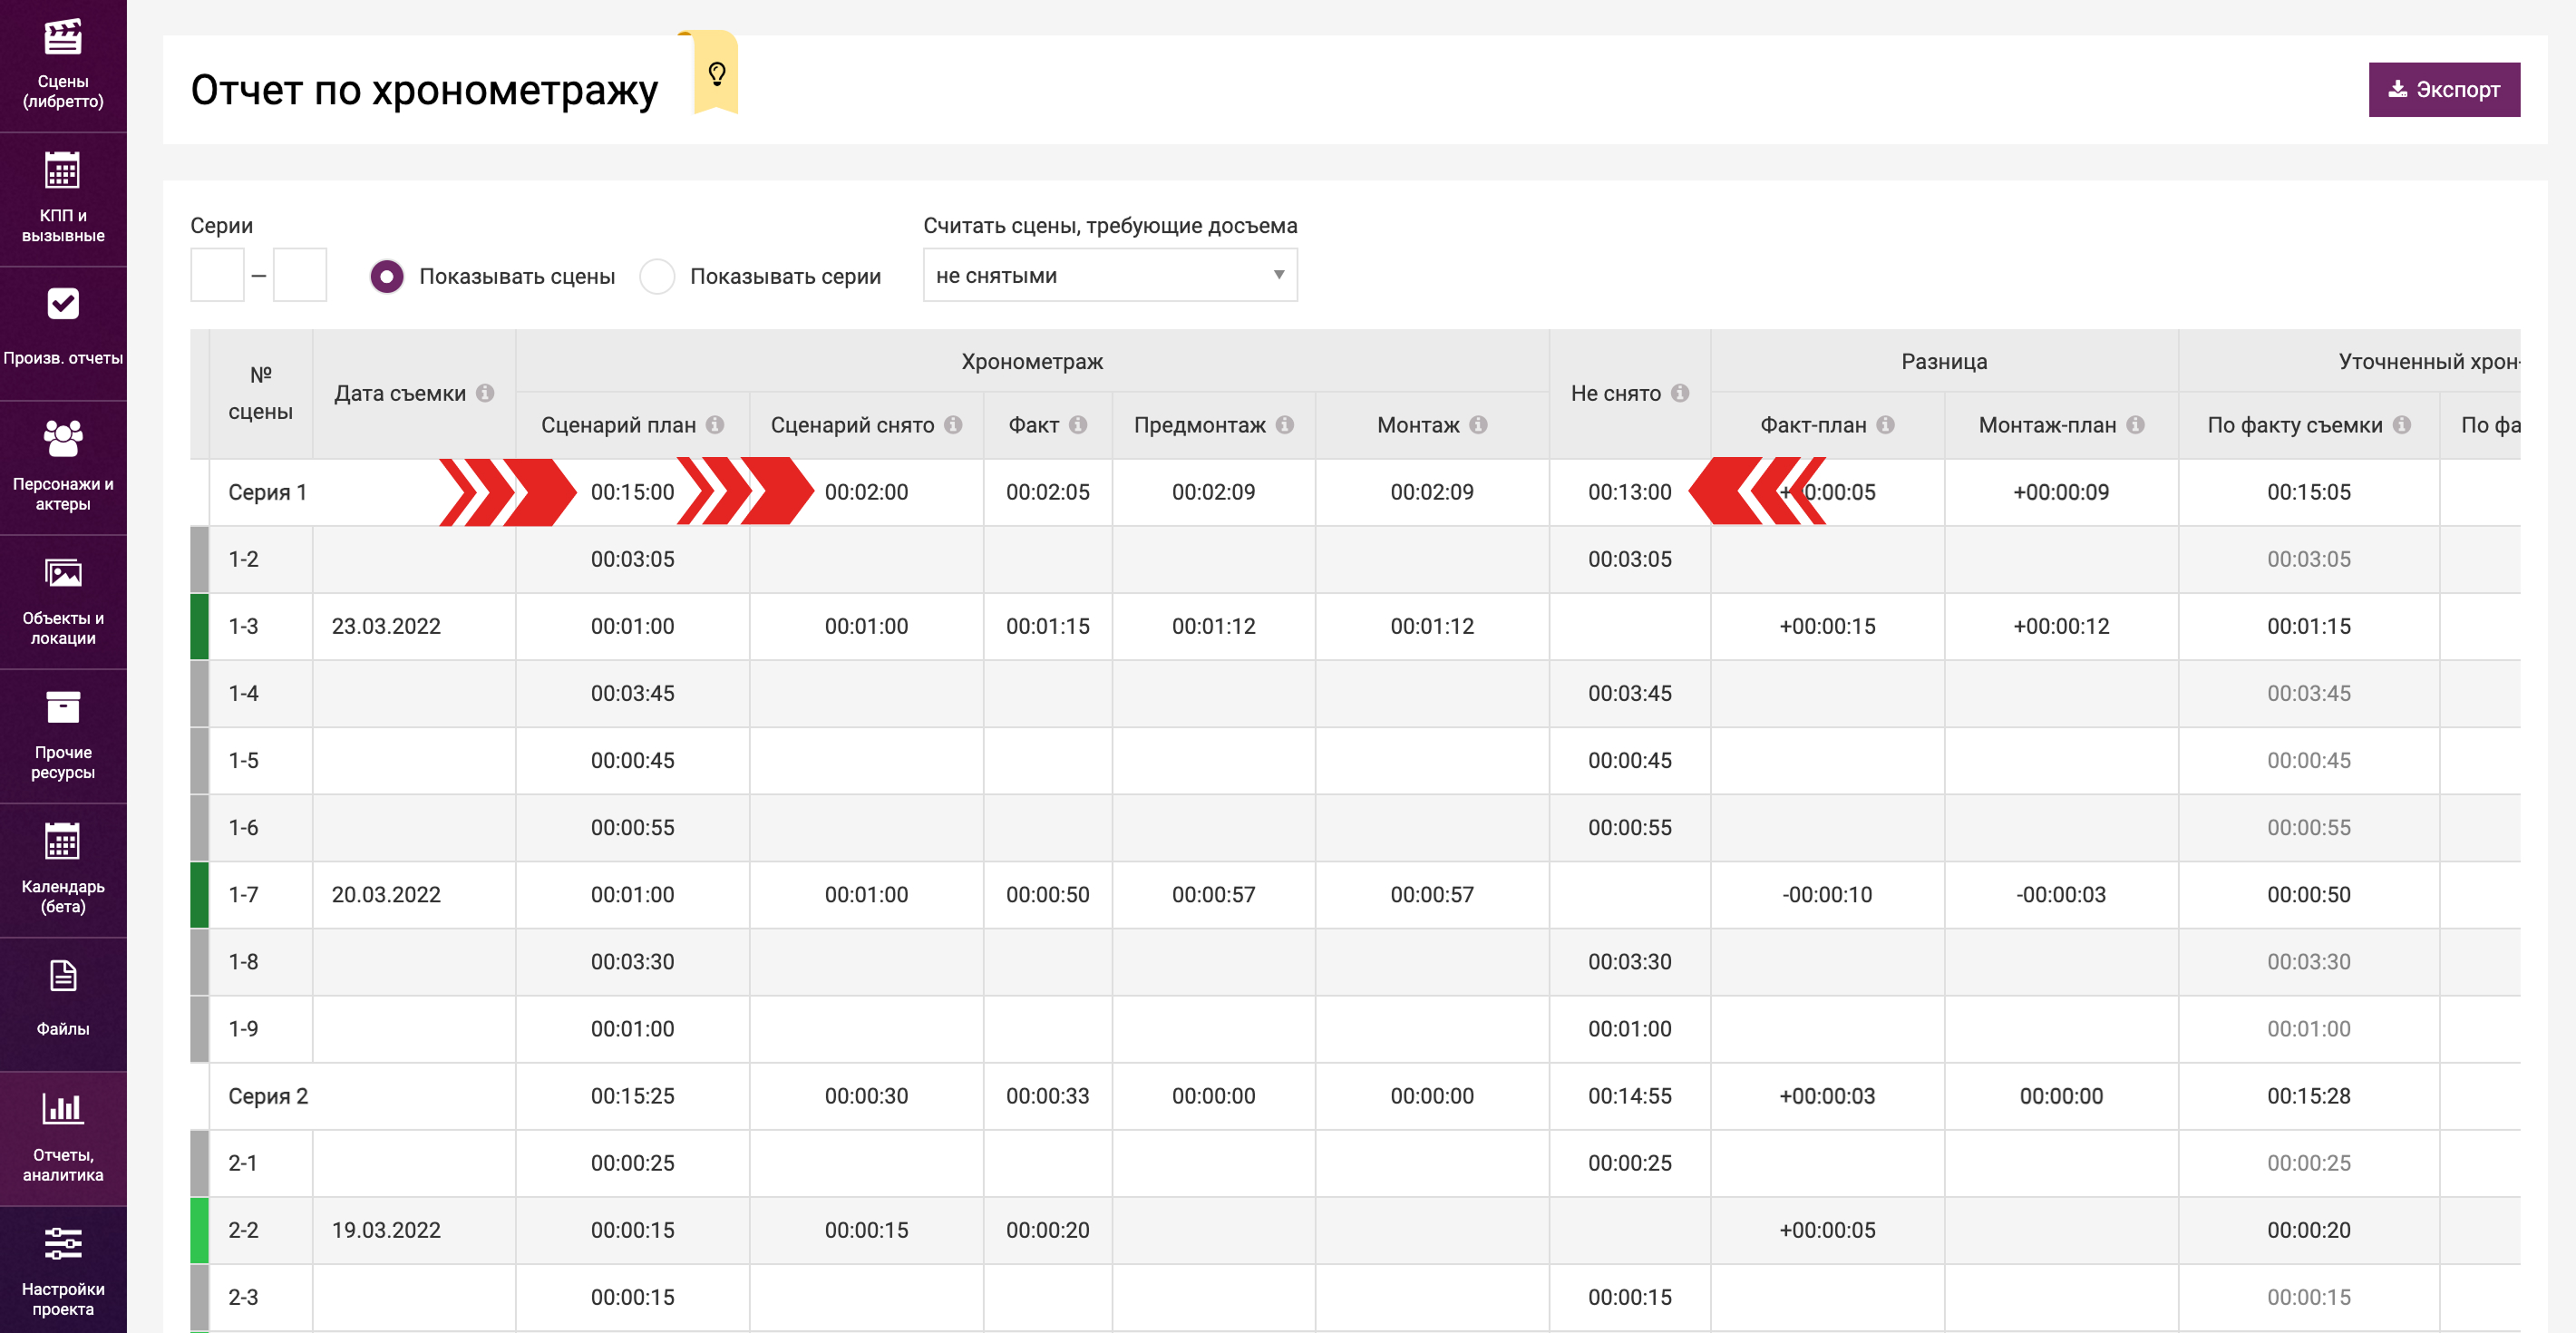Click green status swatch of scene 1-3
Screen dimensions: 2576x1333
point(199,626)
